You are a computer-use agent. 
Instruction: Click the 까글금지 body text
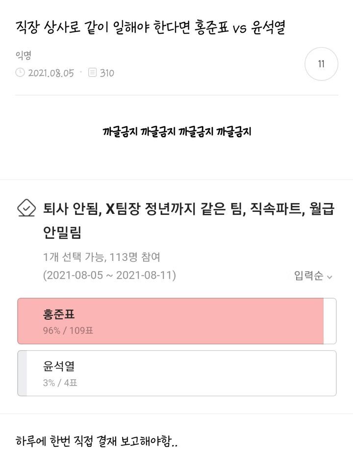[176, 131]
